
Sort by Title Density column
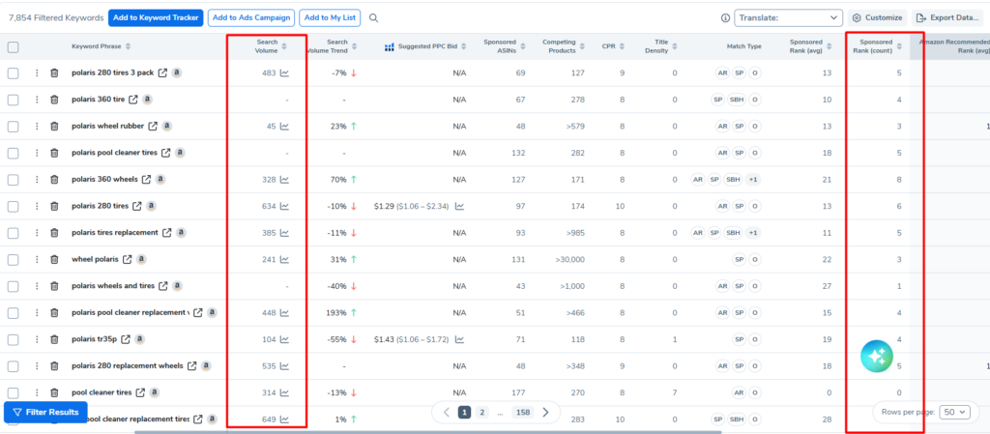click(x=674, y=46)
